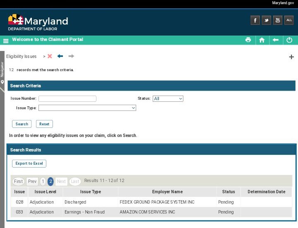The width and height of the screenshot is (298, 228).
Task: Click the Search button
Action: click(22, 124)
